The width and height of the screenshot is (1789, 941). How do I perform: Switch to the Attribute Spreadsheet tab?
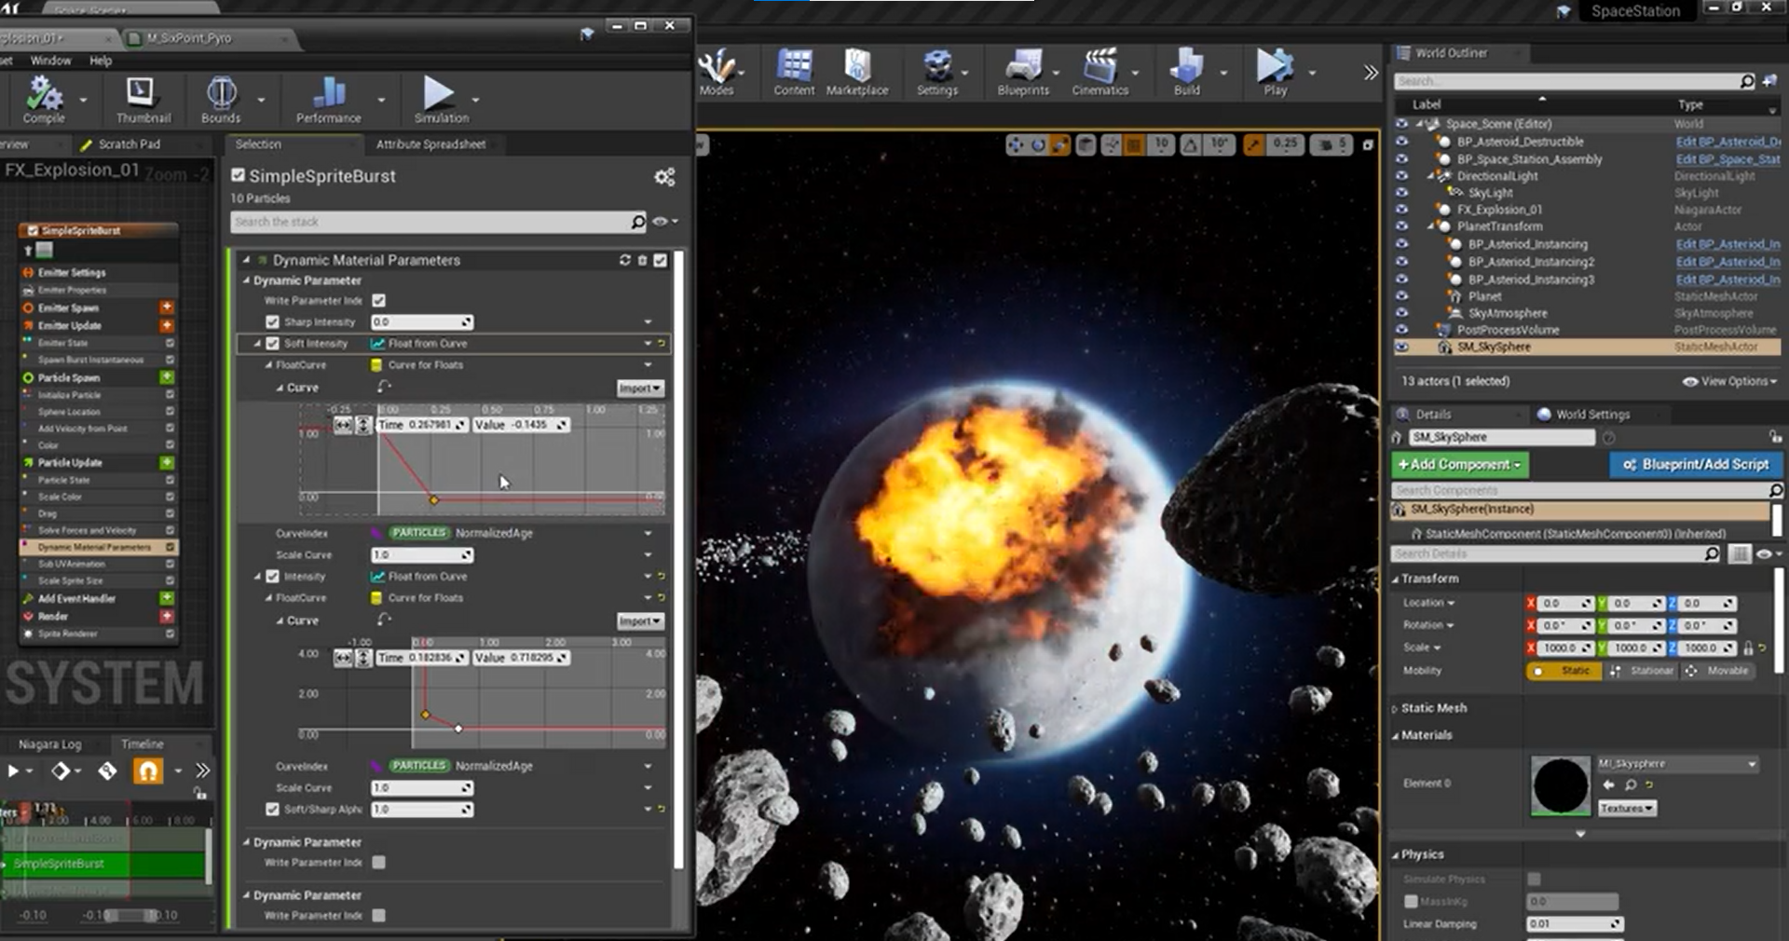point(430,144)
